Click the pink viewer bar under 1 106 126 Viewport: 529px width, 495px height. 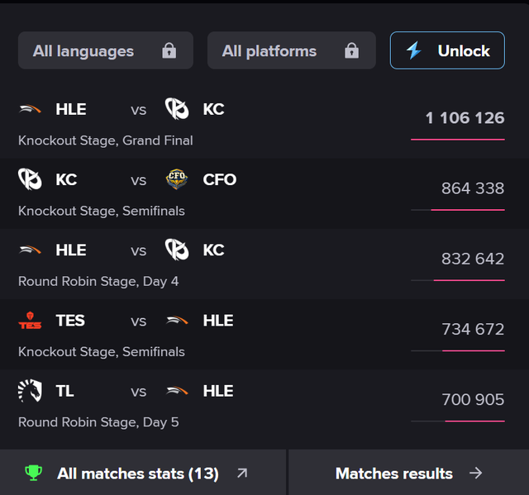click(457, 140)
